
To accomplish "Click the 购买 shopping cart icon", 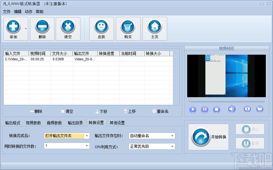I will [128, 27].
